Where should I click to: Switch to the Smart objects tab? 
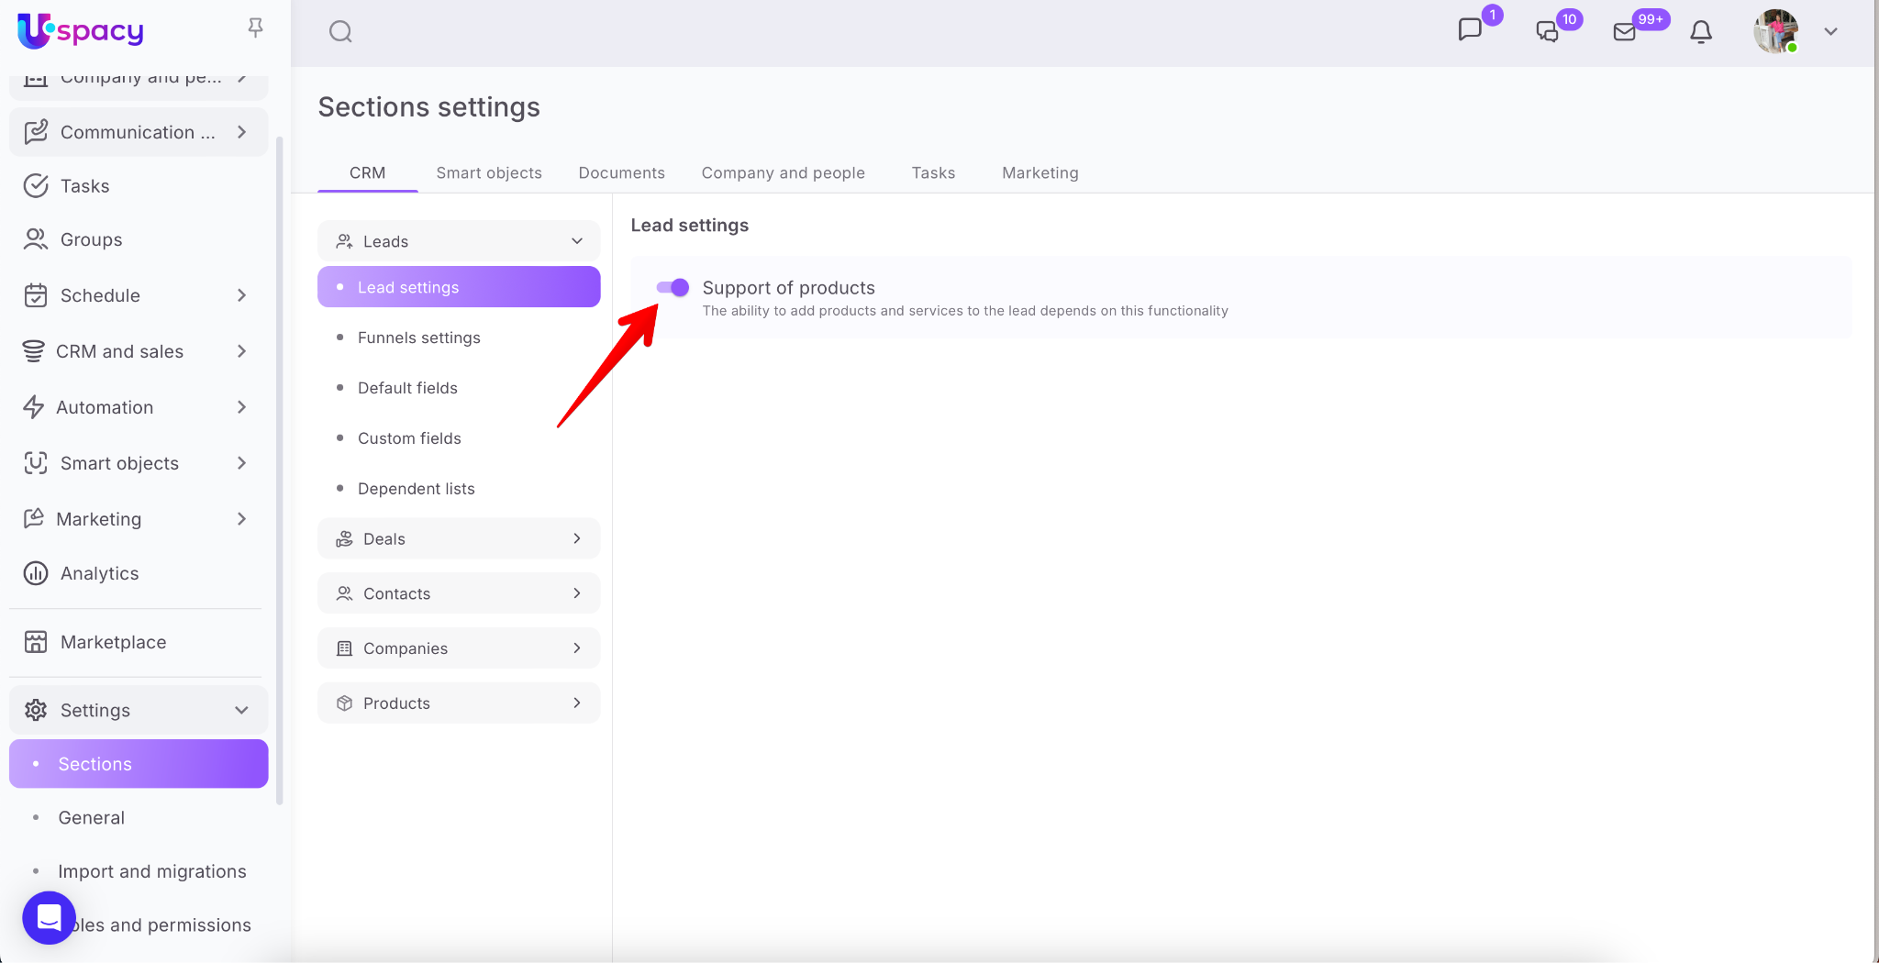click(488, 173)
